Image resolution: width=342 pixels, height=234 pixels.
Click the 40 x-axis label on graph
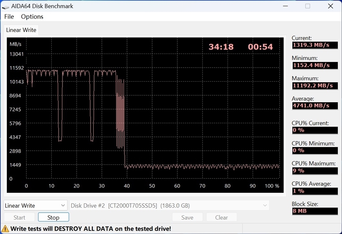coord(127,186)
